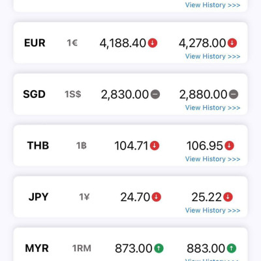The width and height of the screenshot is (261, 261).
Task: Select the THB currency label
Action: click(38, 146)
